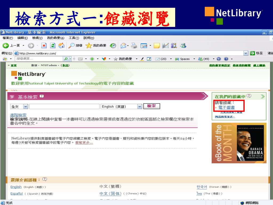Click the Live toolbar search magnifier button
This screenshot has height=205, width=273.
(x=66, y=59)
